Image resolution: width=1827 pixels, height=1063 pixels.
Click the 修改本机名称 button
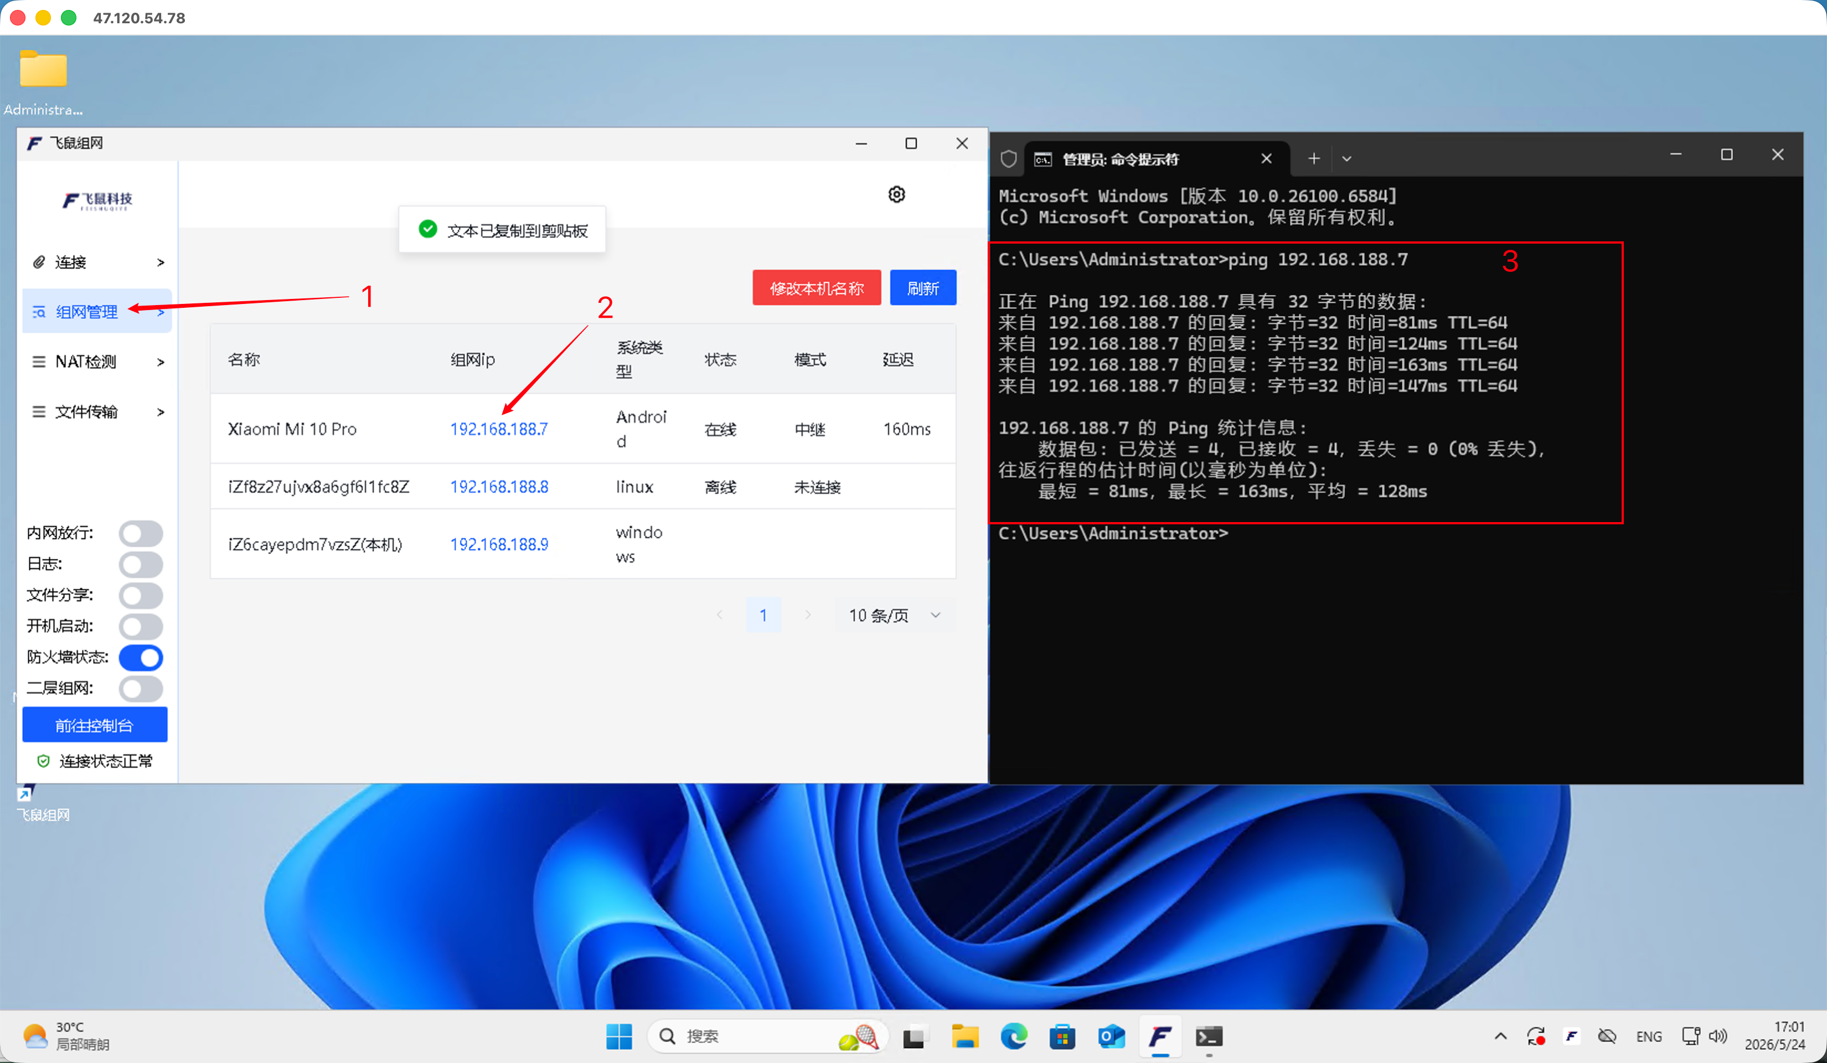[x=817, y=288]
